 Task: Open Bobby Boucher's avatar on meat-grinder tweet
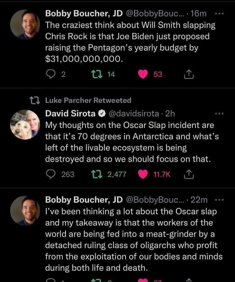(25, 210)
